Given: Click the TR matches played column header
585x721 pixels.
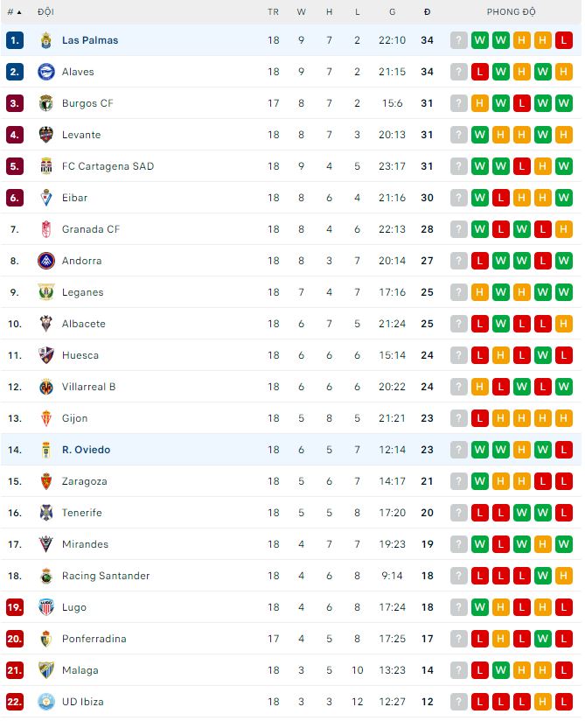Looking at the screenshot, I should [273, 12].
